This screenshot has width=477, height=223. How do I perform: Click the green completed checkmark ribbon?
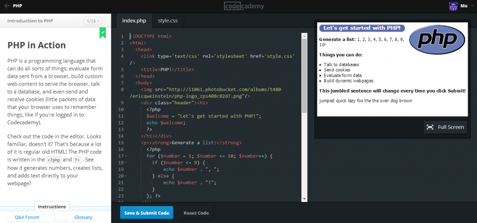[x=103, y=33]
